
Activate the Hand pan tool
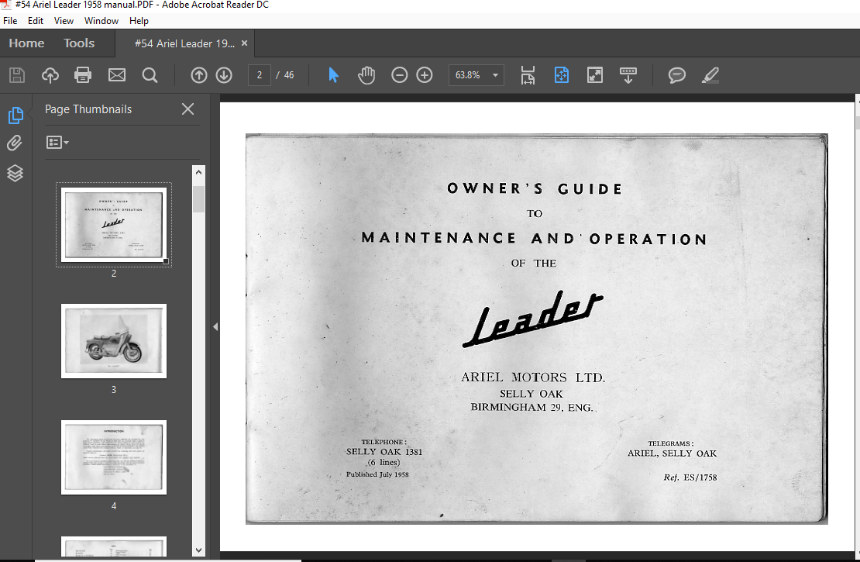(366, 75)
